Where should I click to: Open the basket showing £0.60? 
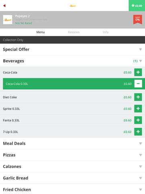pyautogui.click(x=137, y=6)
